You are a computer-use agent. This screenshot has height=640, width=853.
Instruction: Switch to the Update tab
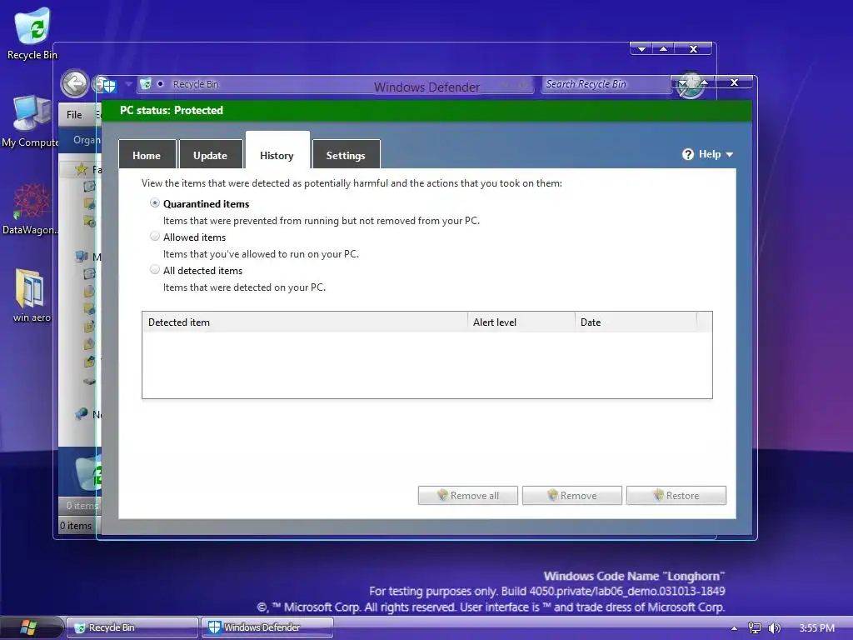(211, 155)
